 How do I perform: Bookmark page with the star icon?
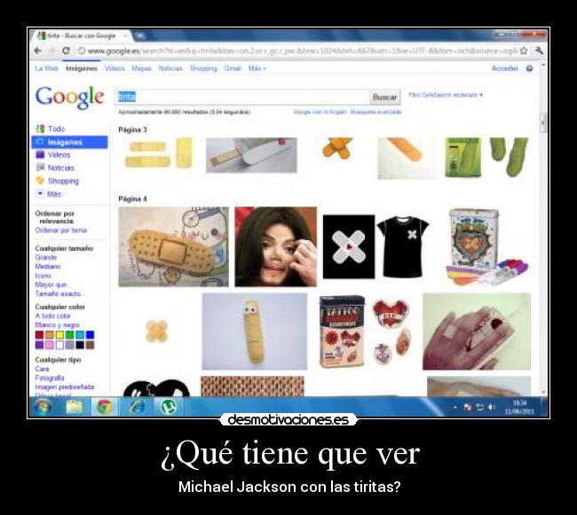tap(524, 51)
